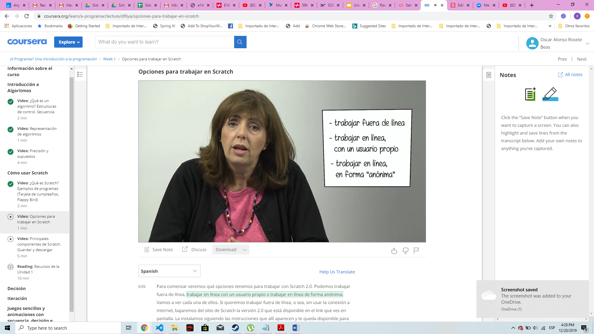Click the Week 1 breadcrumb
The image size is (594, 334).
[109, 59]
